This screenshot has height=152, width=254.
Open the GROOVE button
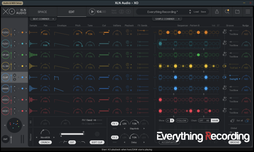235,142
